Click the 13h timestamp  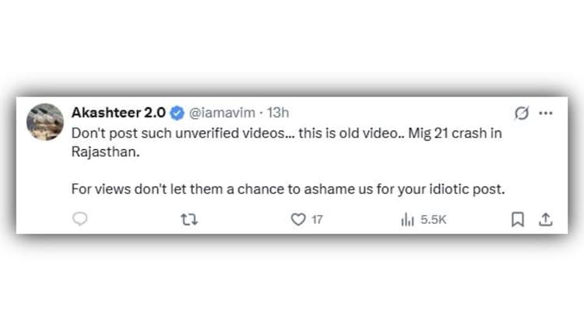[x=276, y=113]
